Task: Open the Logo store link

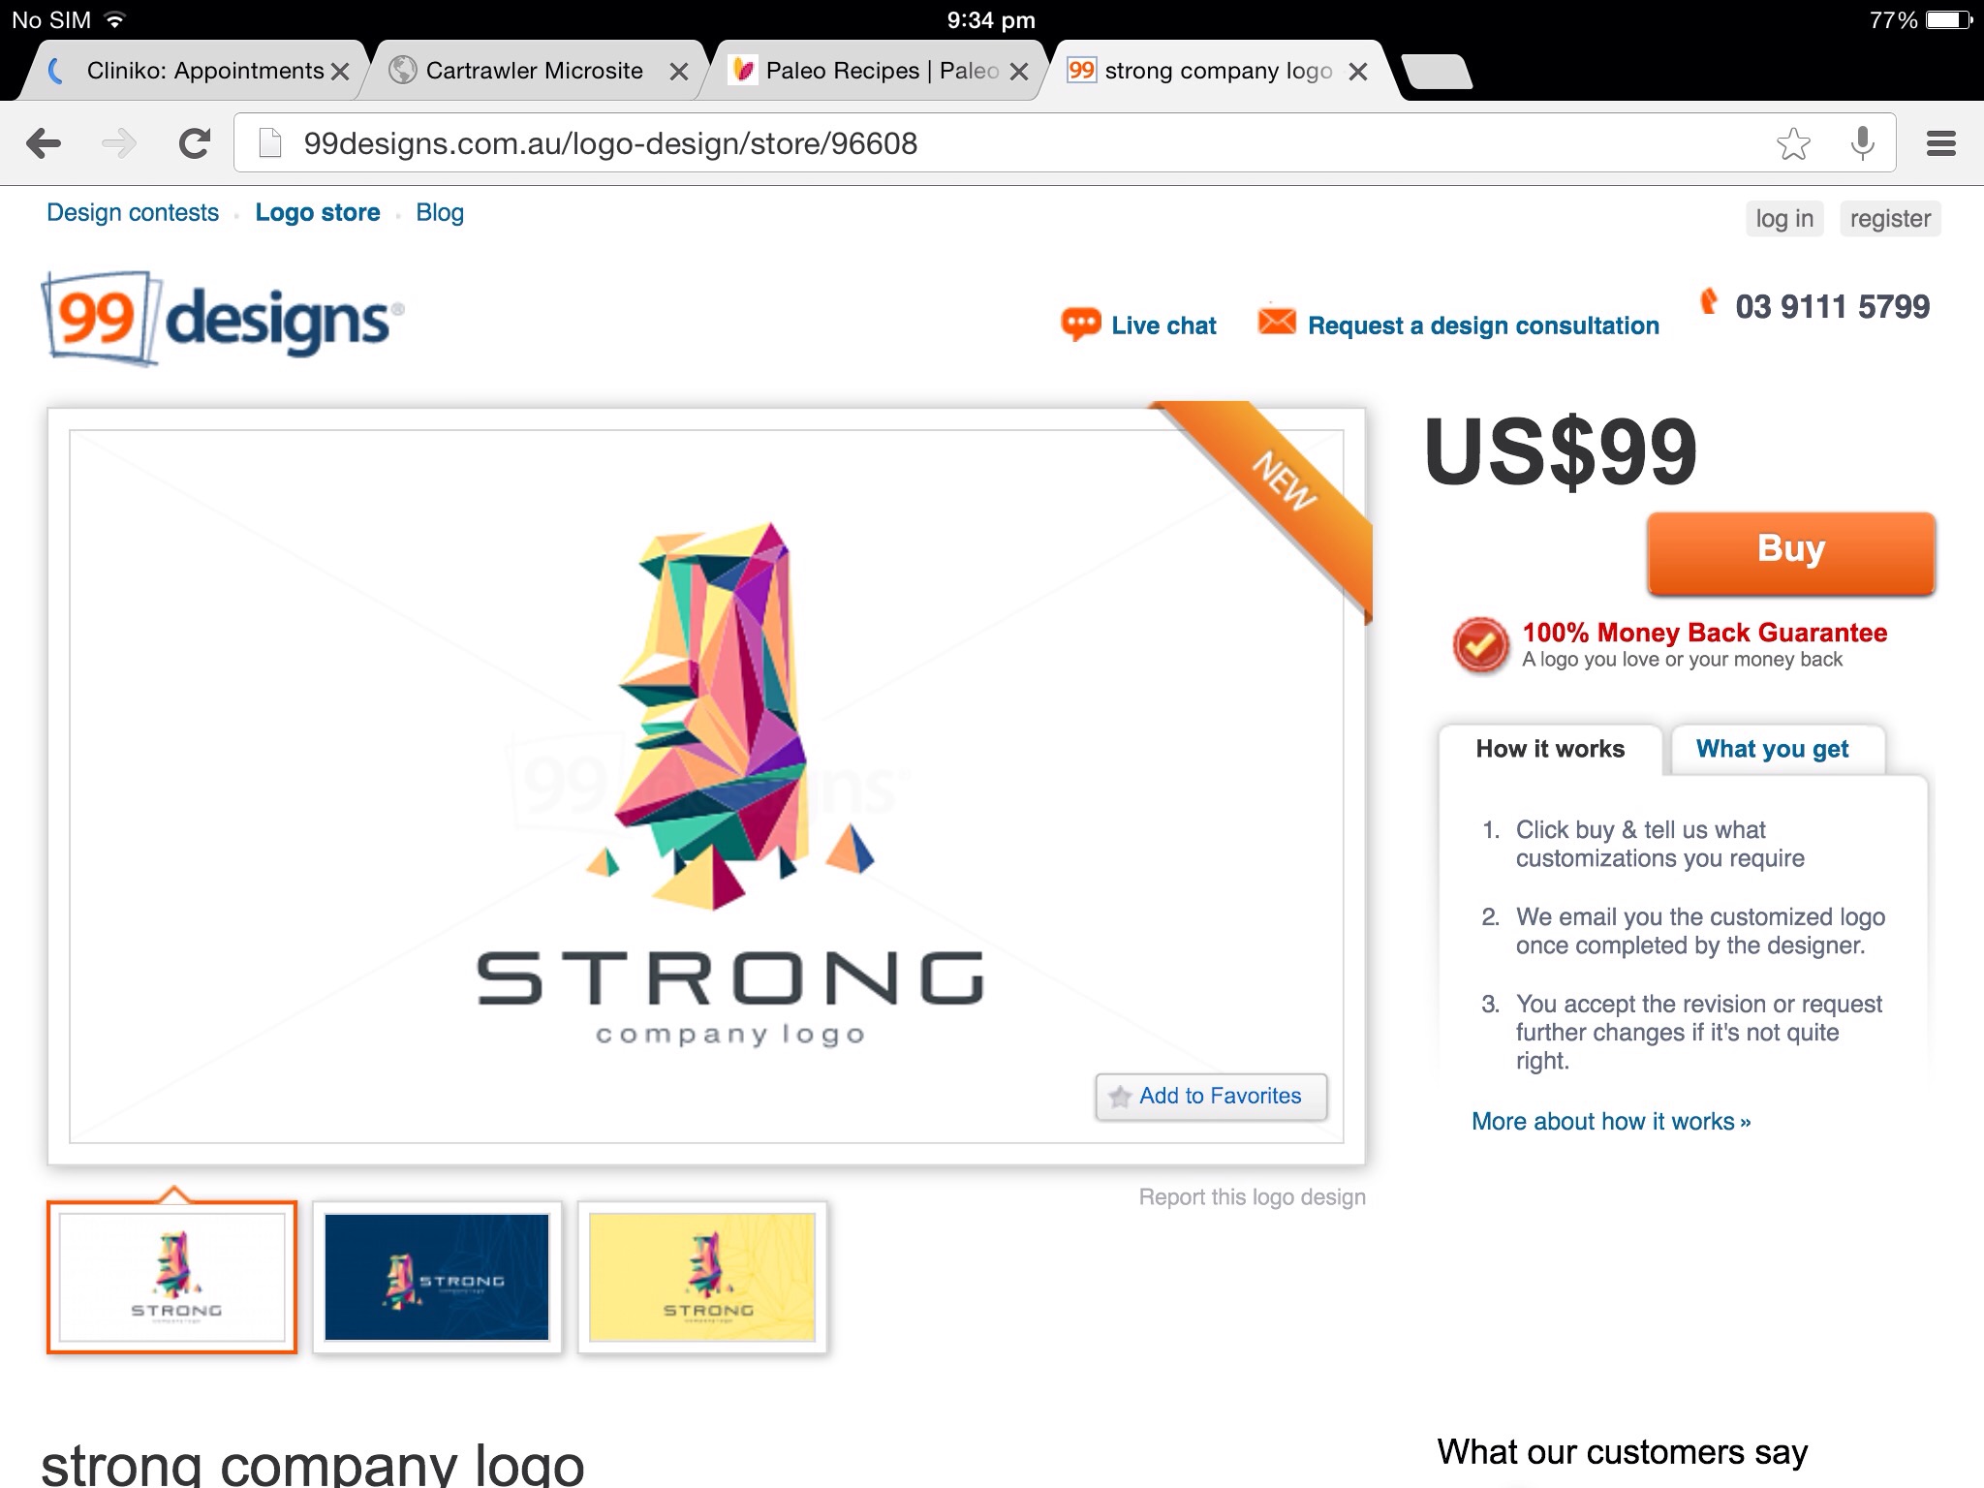Action: [318, 213]
